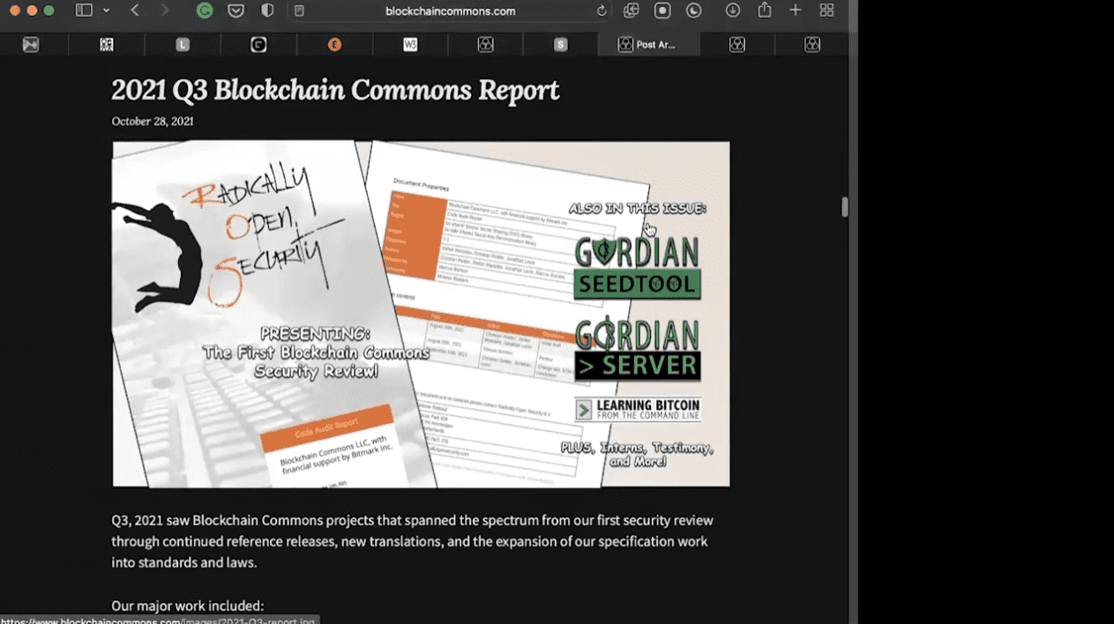This screenshot has width=1114, height=624.
Task: Go back to the previous page
Action: (x=135, y=11)
